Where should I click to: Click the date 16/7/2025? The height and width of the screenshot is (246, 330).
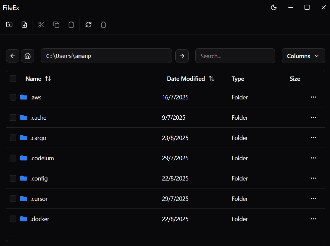click(175, 97)
